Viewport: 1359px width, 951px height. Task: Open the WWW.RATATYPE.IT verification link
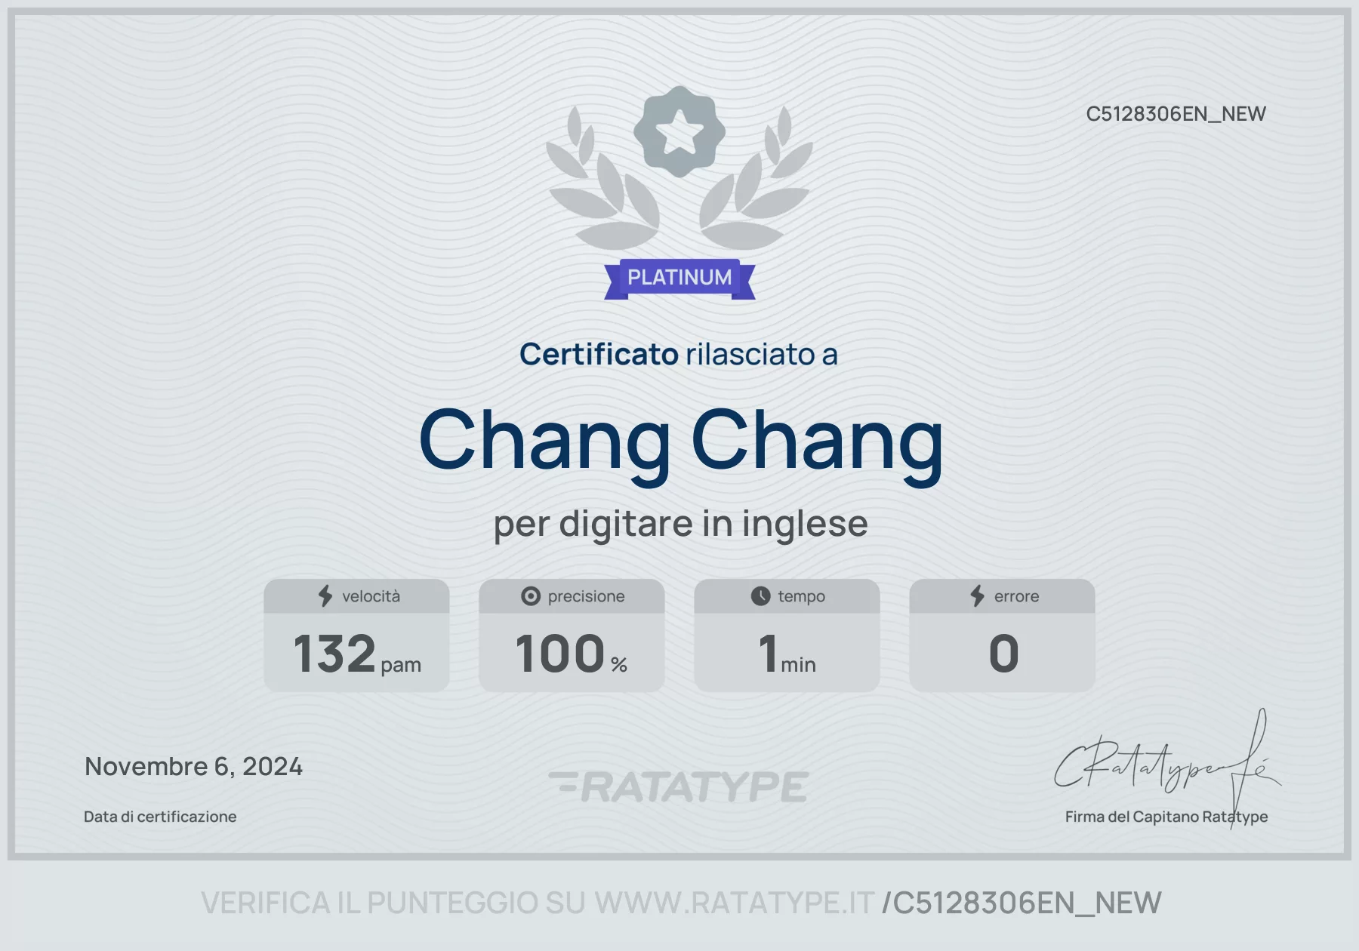click(734, 903)
